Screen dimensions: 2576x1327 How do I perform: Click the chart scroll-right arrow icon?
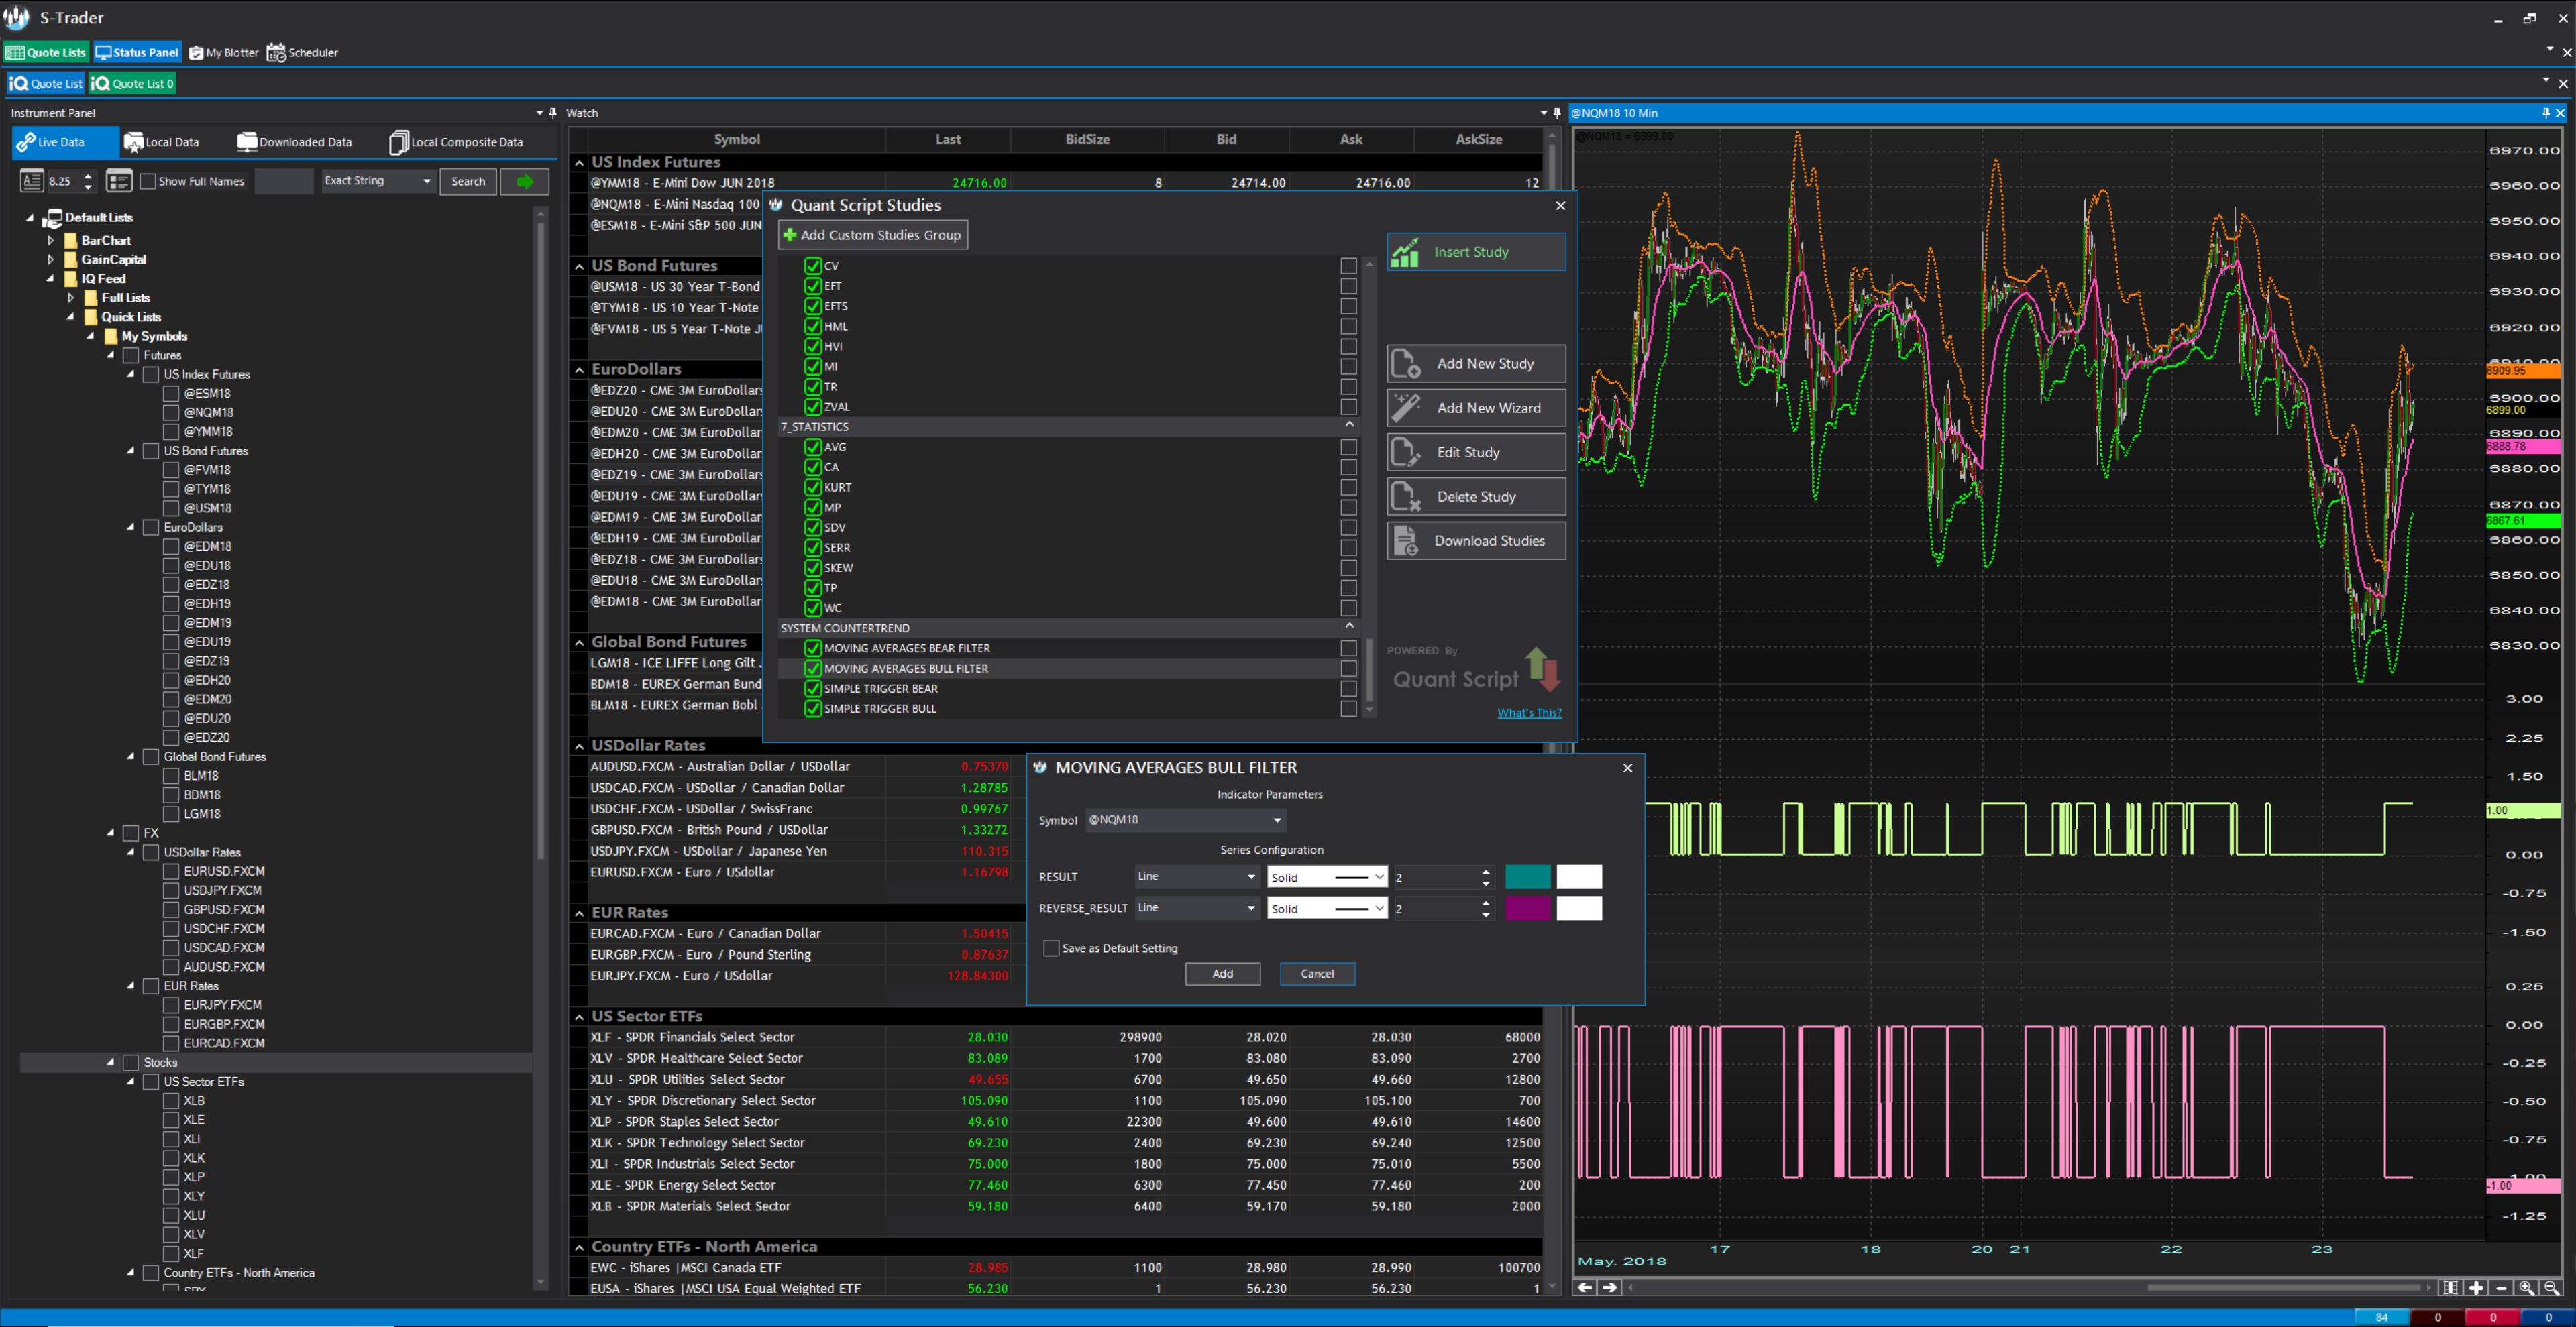(1609, 1288)
